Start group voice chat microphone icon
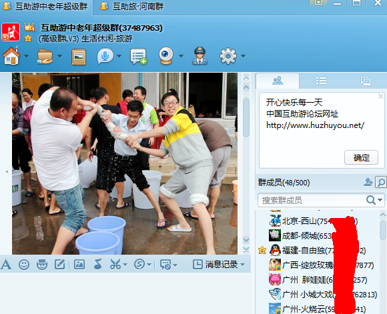 (105, 56)
